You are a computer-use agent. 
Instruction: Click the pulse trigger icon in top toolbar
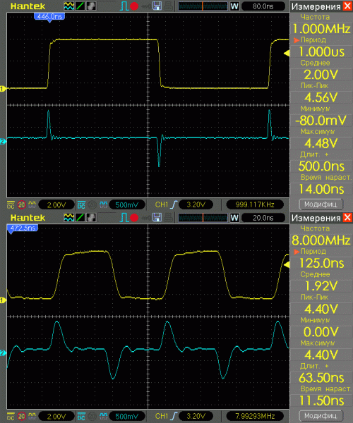point(124,6)
